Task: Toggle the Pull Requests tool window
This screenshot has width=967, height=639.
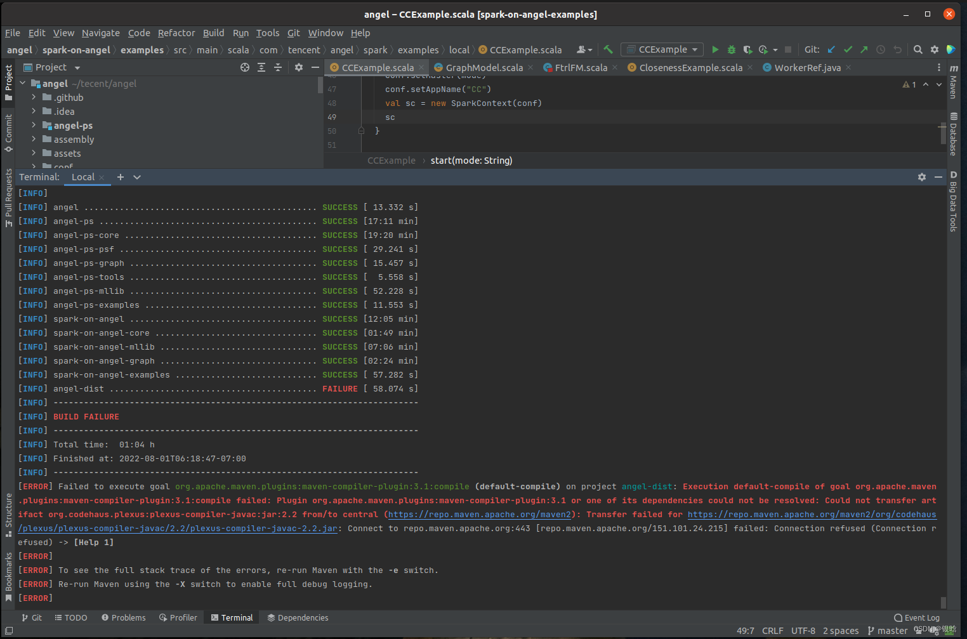Action: point(8,198)
